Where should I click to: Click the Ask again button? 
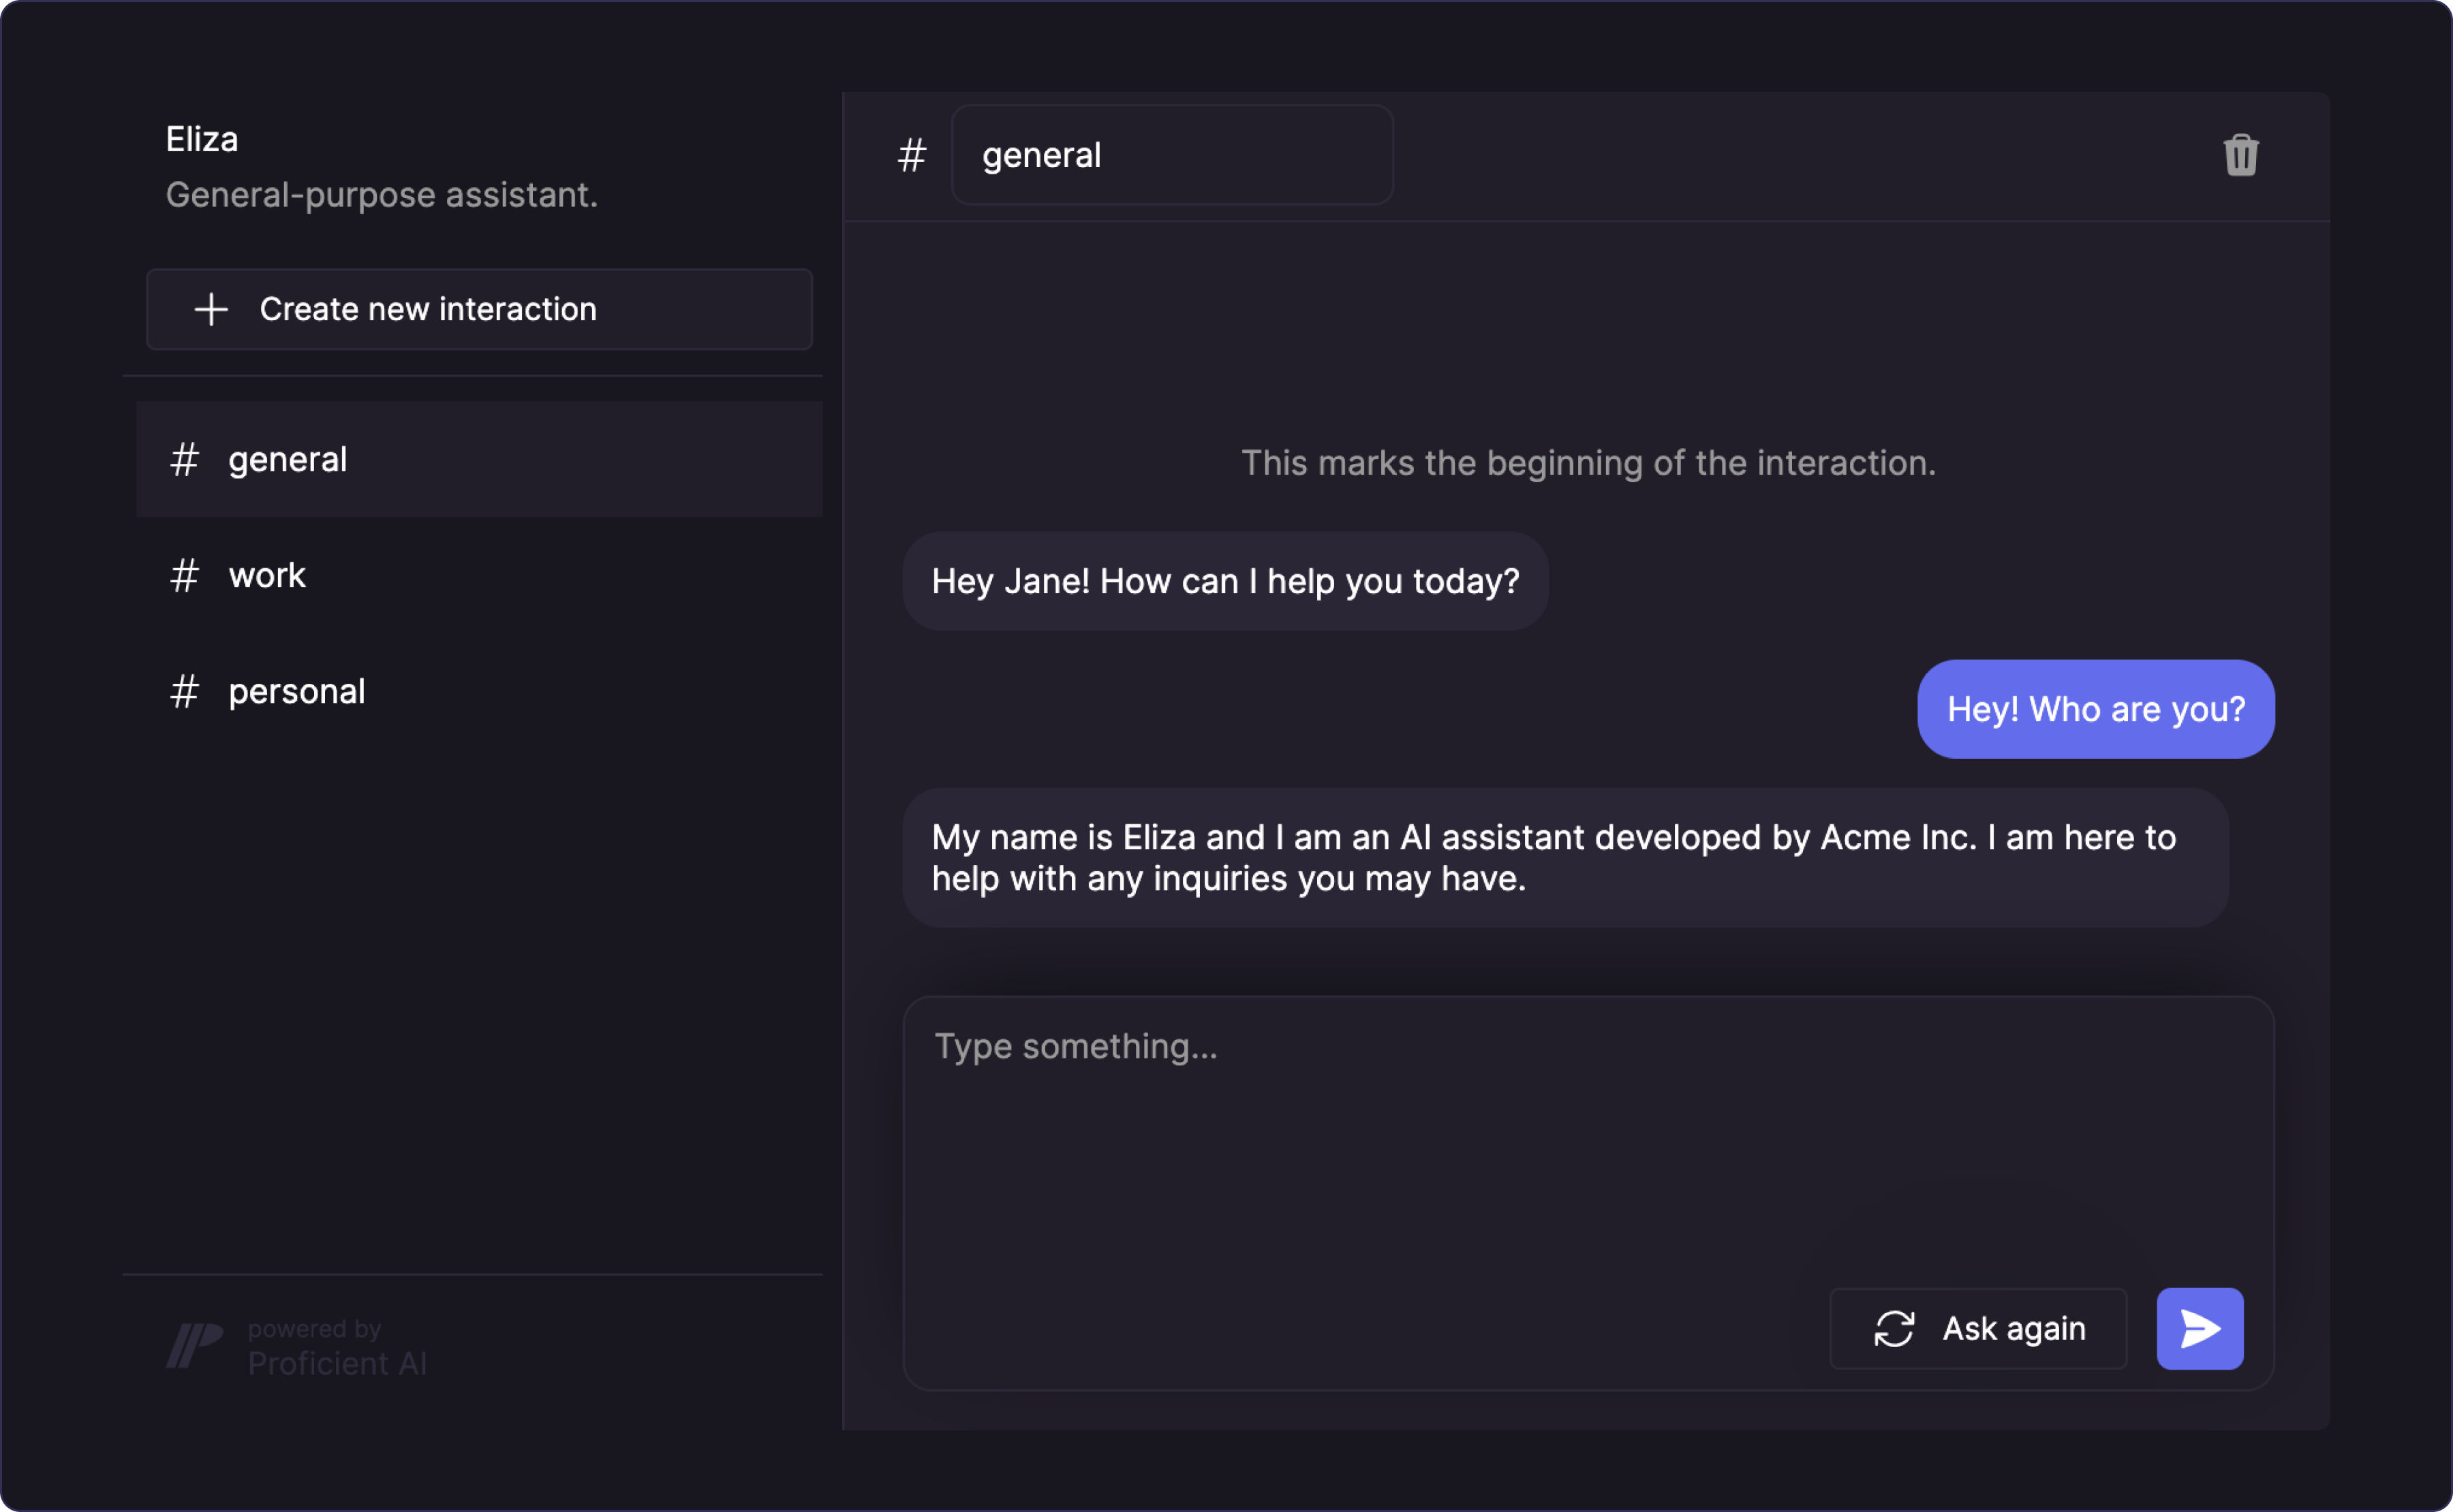coord(1978,1329)
